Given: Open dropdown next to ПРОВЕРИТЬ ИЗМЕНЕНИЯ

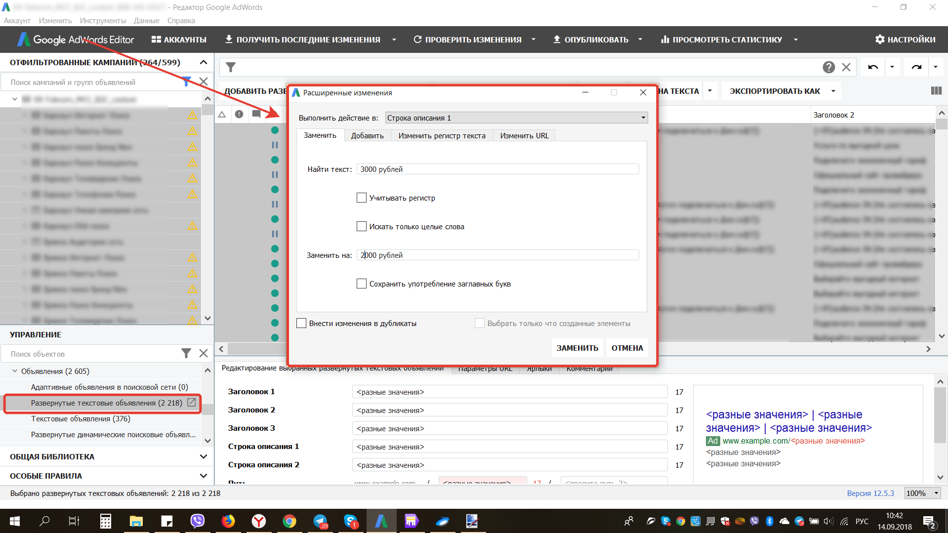Looking at the screenshot, I should [x=533, y=40].
